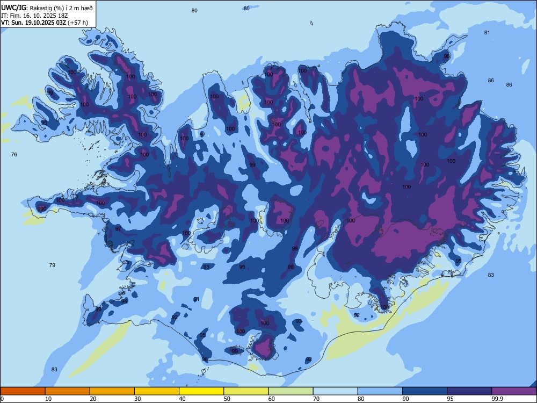Click the pale blue 70–80 legend swatch

[x=335, y=391]
